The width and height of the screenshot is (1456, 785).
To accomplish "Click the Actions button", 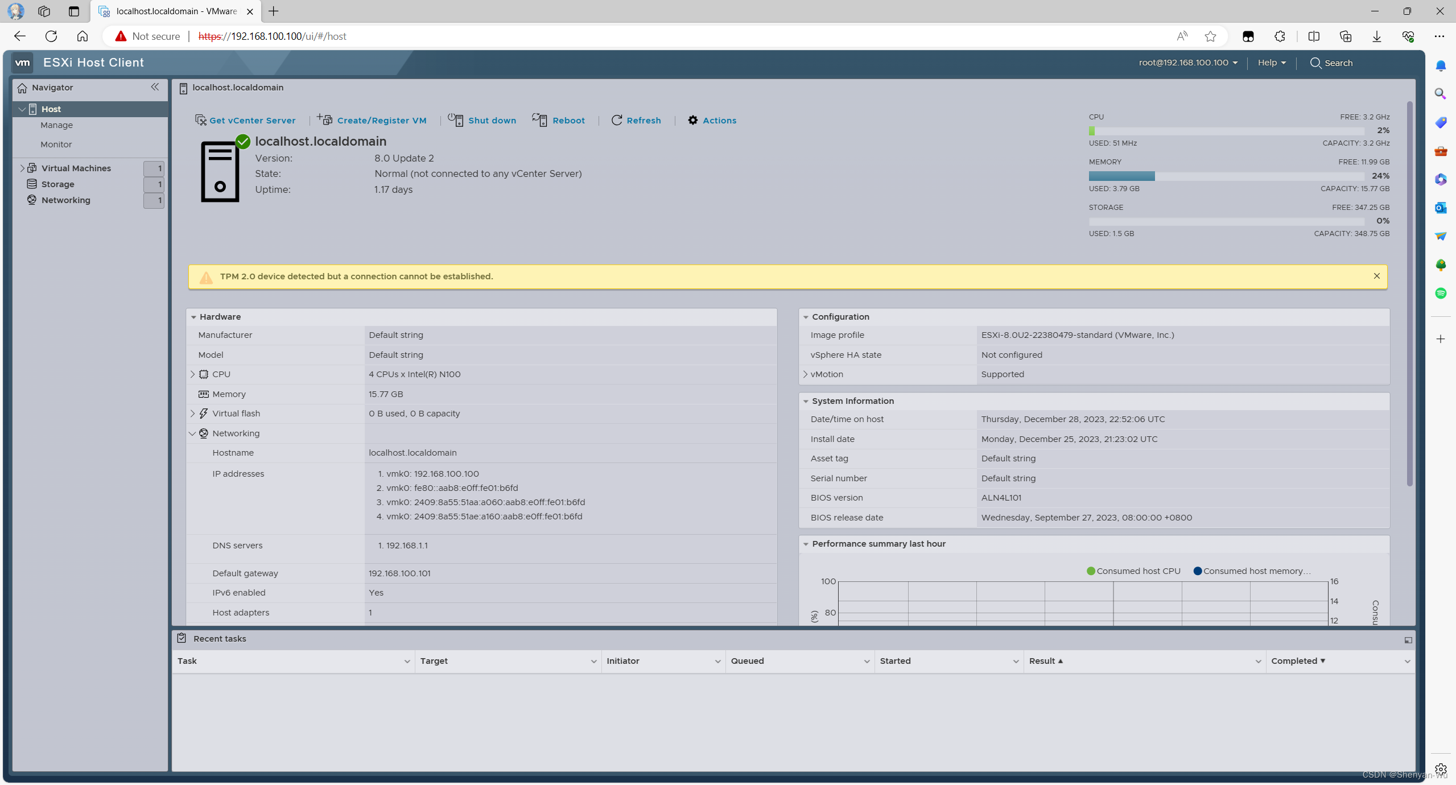I will pos(712,120).
